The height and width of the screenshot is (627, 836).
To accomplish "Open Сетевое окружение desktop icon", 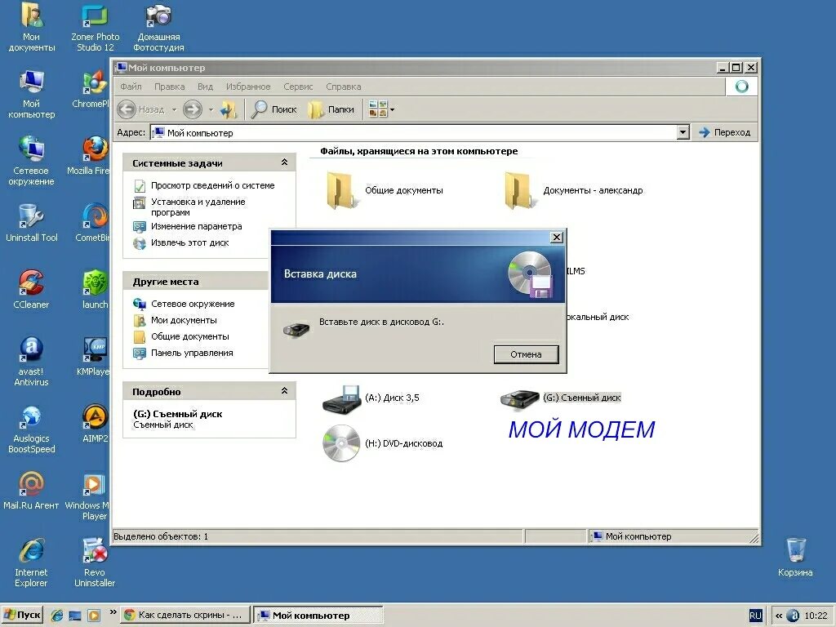I will click(32, 161).
